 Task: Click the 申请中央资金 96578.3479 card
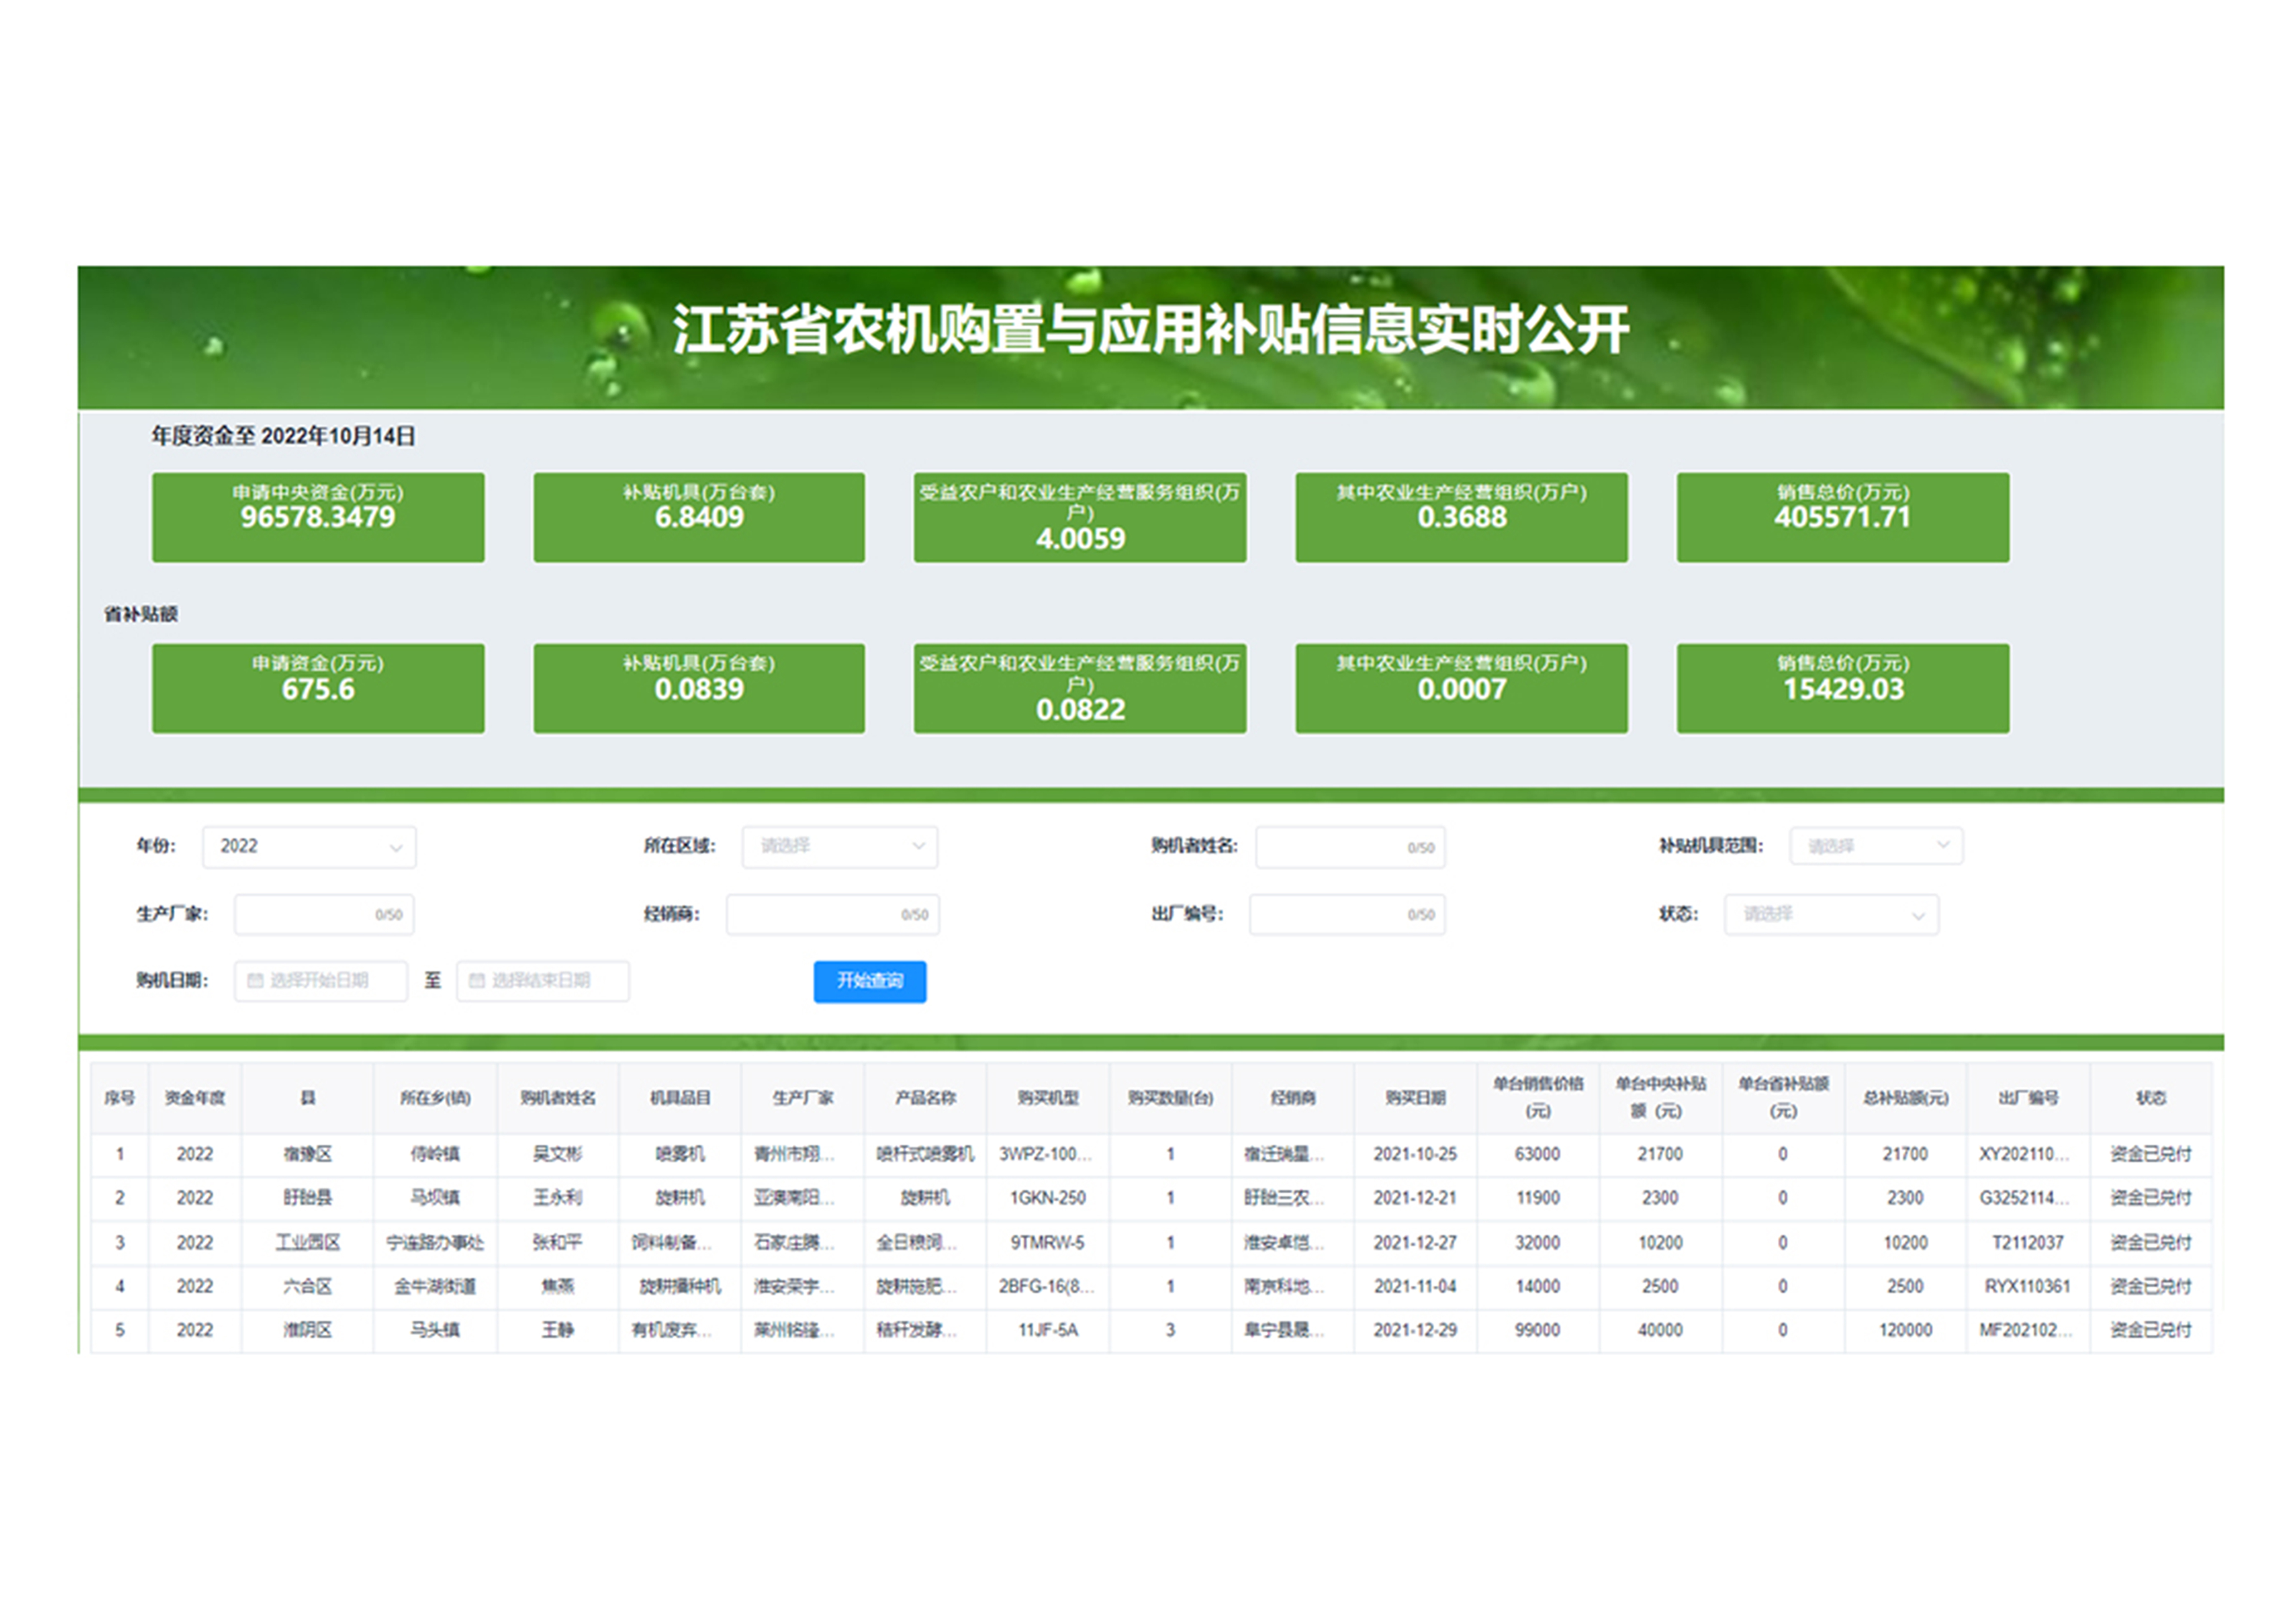click(x=318, y=517)
